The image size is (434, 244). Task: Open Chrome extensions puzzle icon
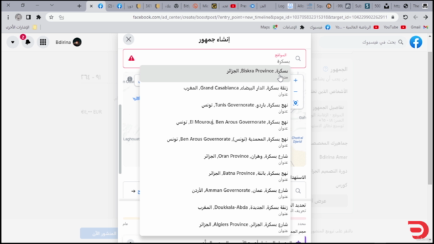39,17
